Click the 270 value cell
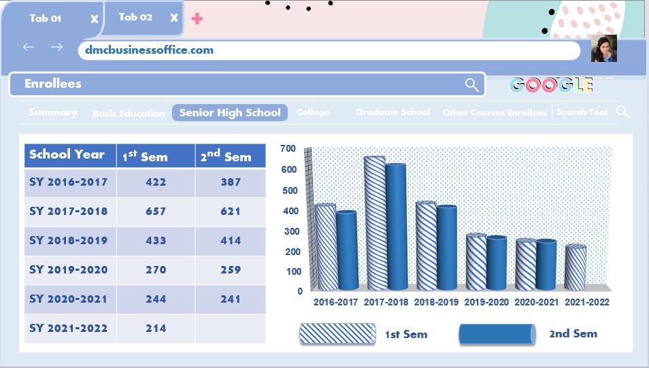Screen dimensions: 649x368 156,270
